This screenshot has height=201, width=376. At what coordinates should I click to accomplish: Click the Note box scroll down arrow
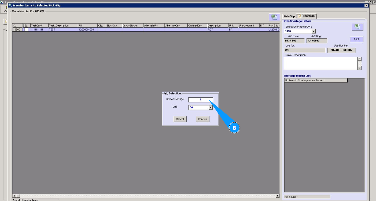click(360, 68)
